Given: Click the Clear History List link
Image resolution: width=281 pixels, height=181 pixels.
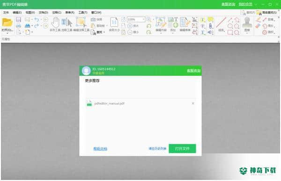Looking at the screenshot, I should [x=157, y=149].
